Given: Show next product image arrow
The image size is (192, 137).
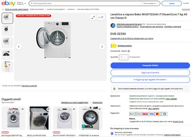Looking at the screenshot, I should coord(102,47).
